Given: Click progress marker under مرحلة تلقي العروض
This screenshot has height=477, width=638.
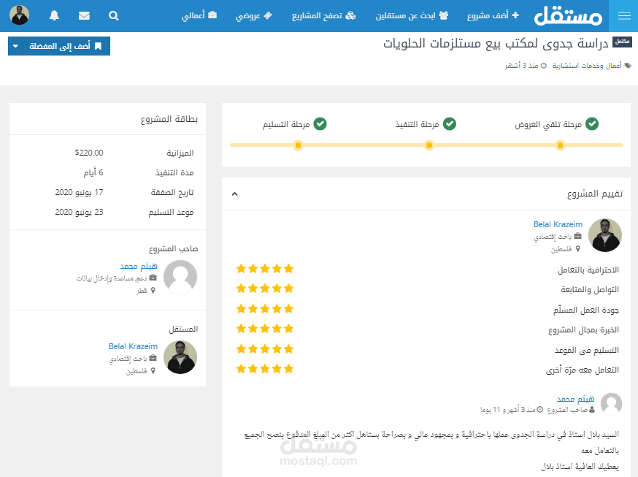Looking at the screenshot, I should click(561, 145).
